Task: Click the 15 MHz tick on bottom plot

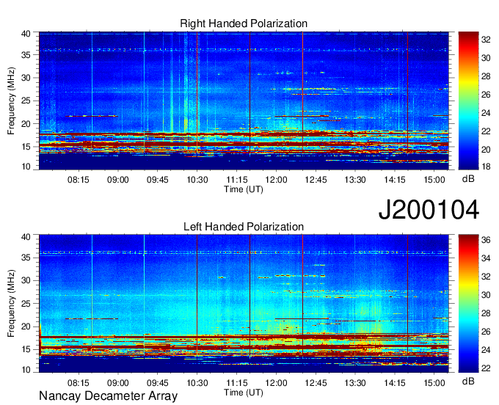Action: 26,349
